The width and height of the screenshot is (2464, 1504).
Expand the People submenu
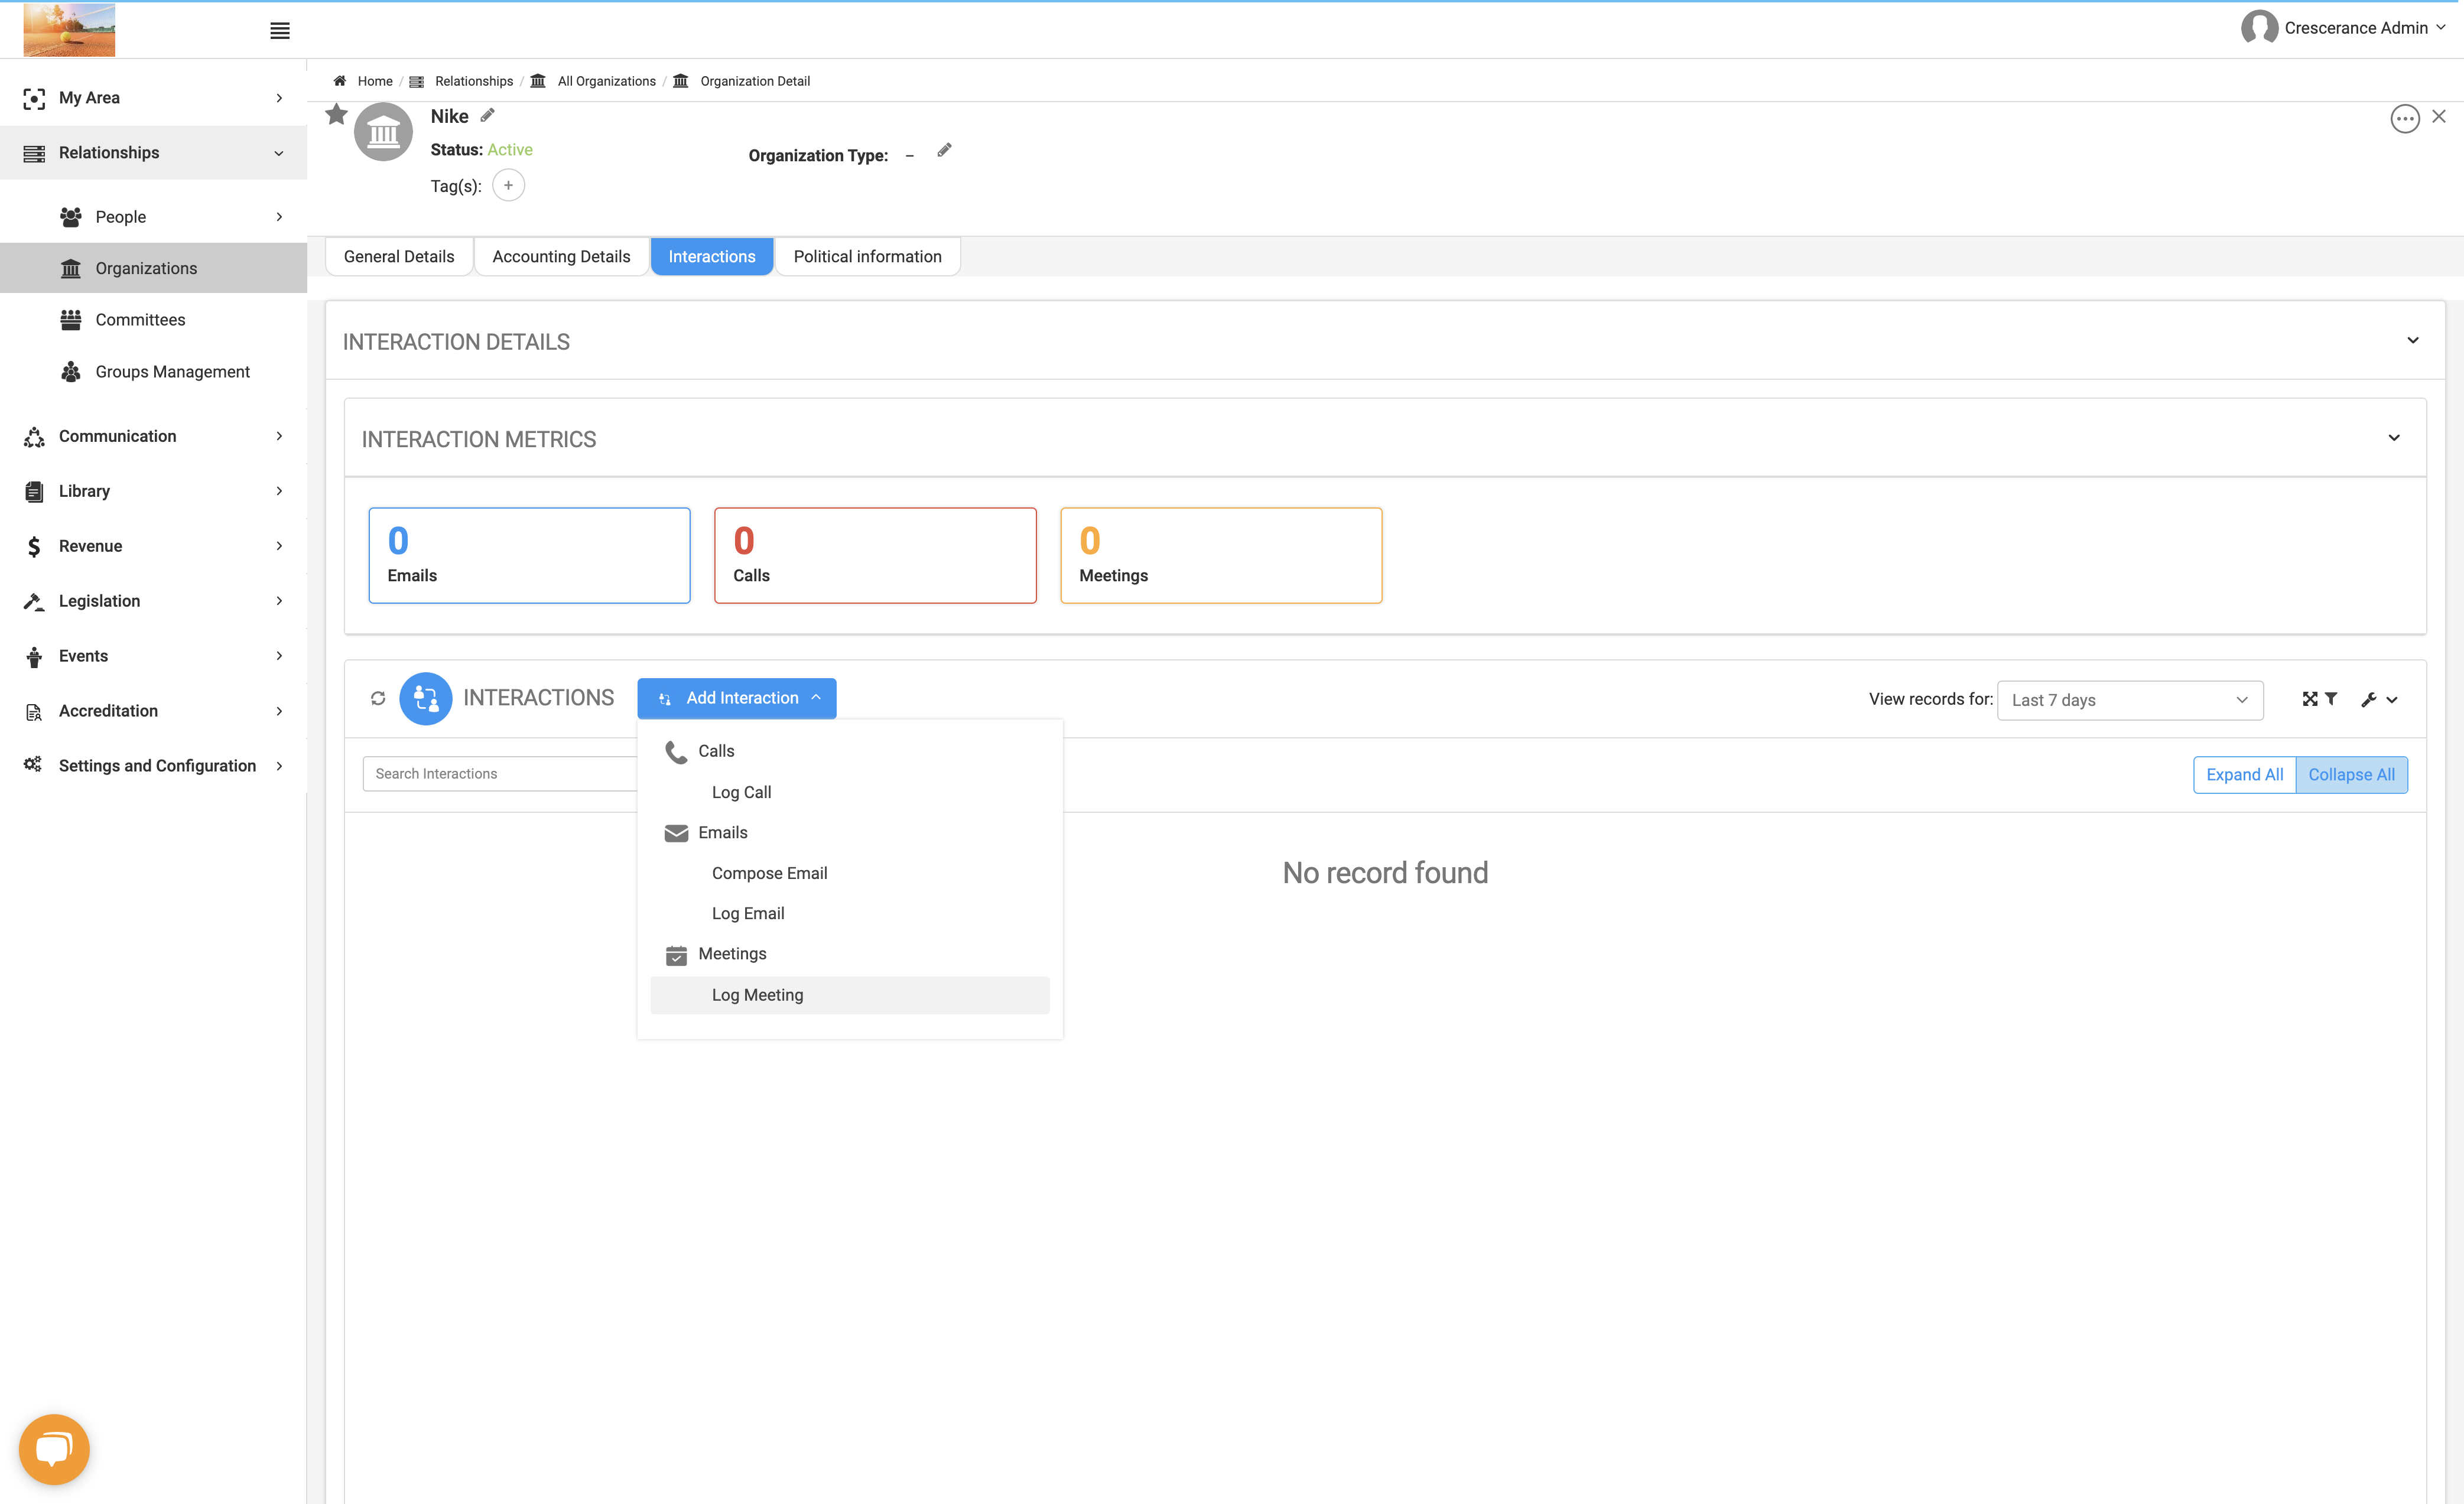click(x=153, y=216)
